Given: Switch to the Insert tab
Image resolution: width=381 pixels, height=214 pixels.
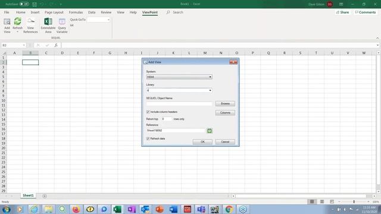Looking at the screenshot, I should (x=35, y=12).
